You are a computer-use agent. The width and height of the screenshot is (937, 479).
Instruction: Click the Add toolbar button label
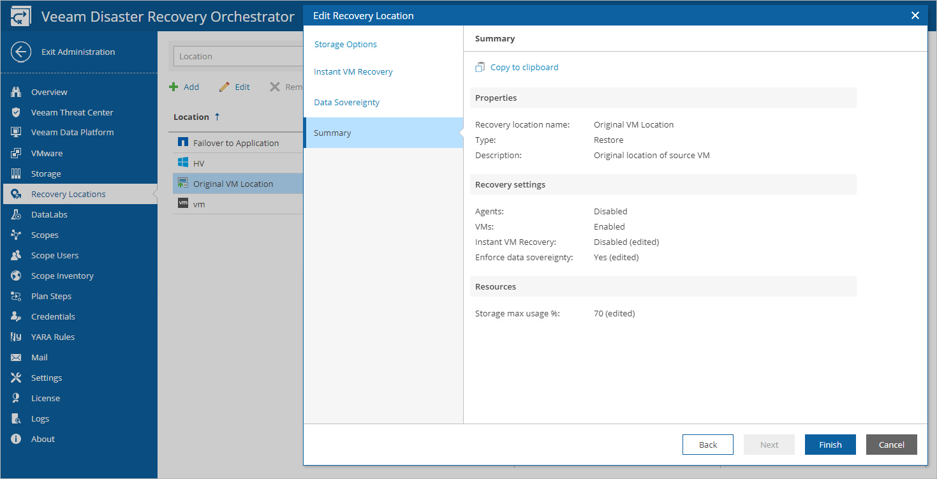(191, 87)
